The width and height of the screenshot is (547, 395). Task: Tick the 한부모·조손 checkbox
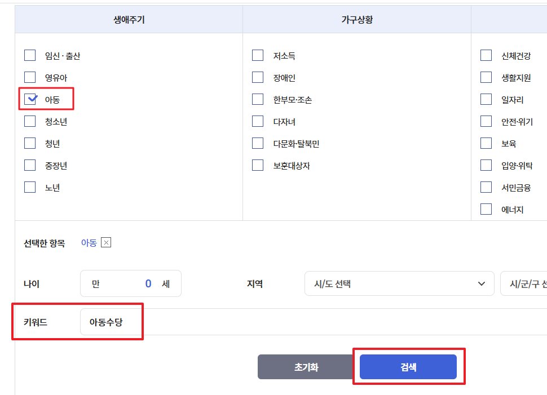258,99
